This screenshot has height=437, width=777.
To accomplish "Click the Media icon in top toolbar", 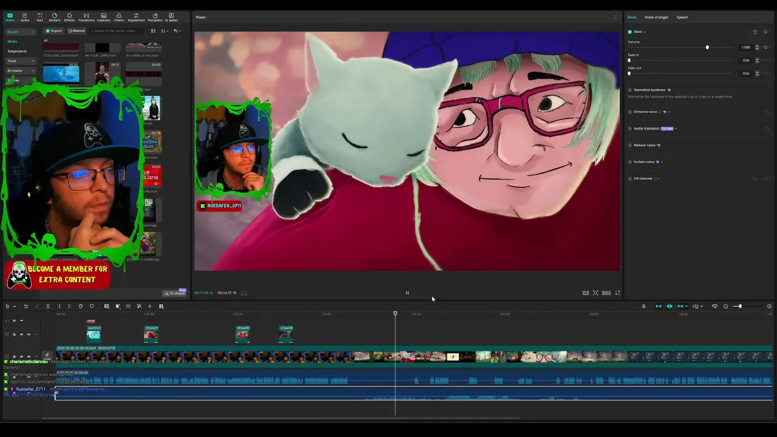I will [10, 16].
